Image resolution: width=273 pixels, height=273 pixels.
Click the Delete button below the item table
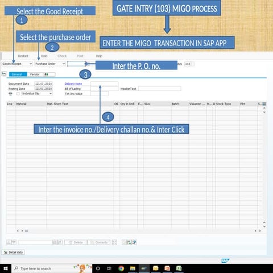pyautogui.click(x=76, y=242)
